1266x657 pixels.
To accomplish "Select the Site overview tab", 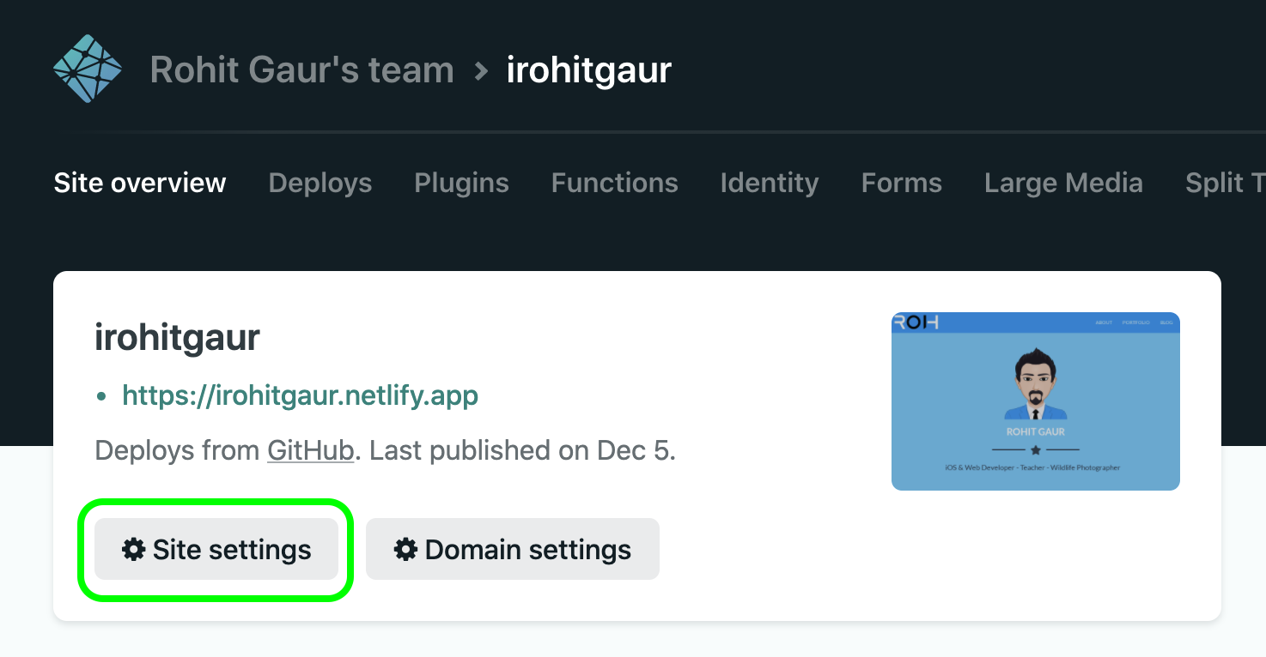I will 140,183.
